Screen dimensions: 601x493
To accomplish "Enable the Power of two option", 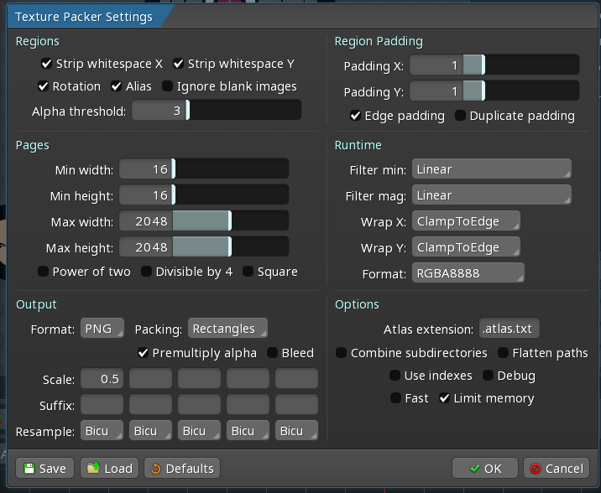I will tap(44, 272).
